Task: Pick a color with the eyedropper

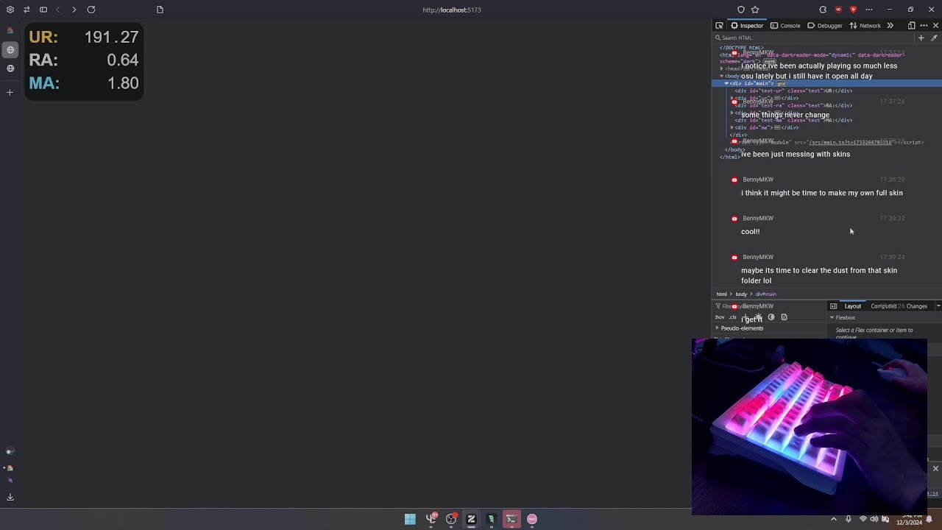Action: pos(934,38)
